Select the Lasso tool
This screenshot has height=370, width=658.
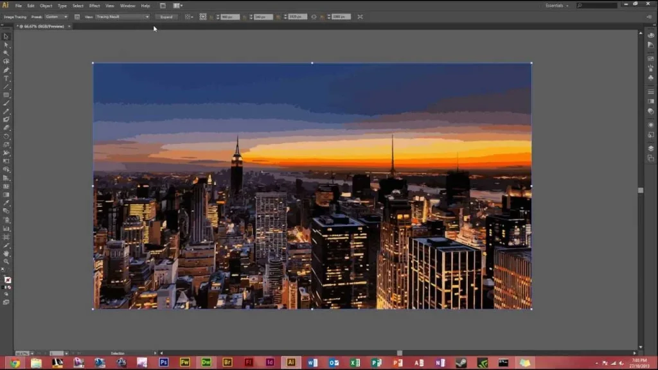tap(6, 62)
